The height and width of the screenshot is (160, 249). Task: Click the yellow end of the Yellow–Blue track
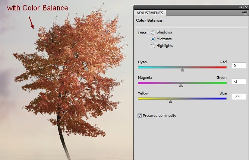pyautogui.click(x=140, y=99)
